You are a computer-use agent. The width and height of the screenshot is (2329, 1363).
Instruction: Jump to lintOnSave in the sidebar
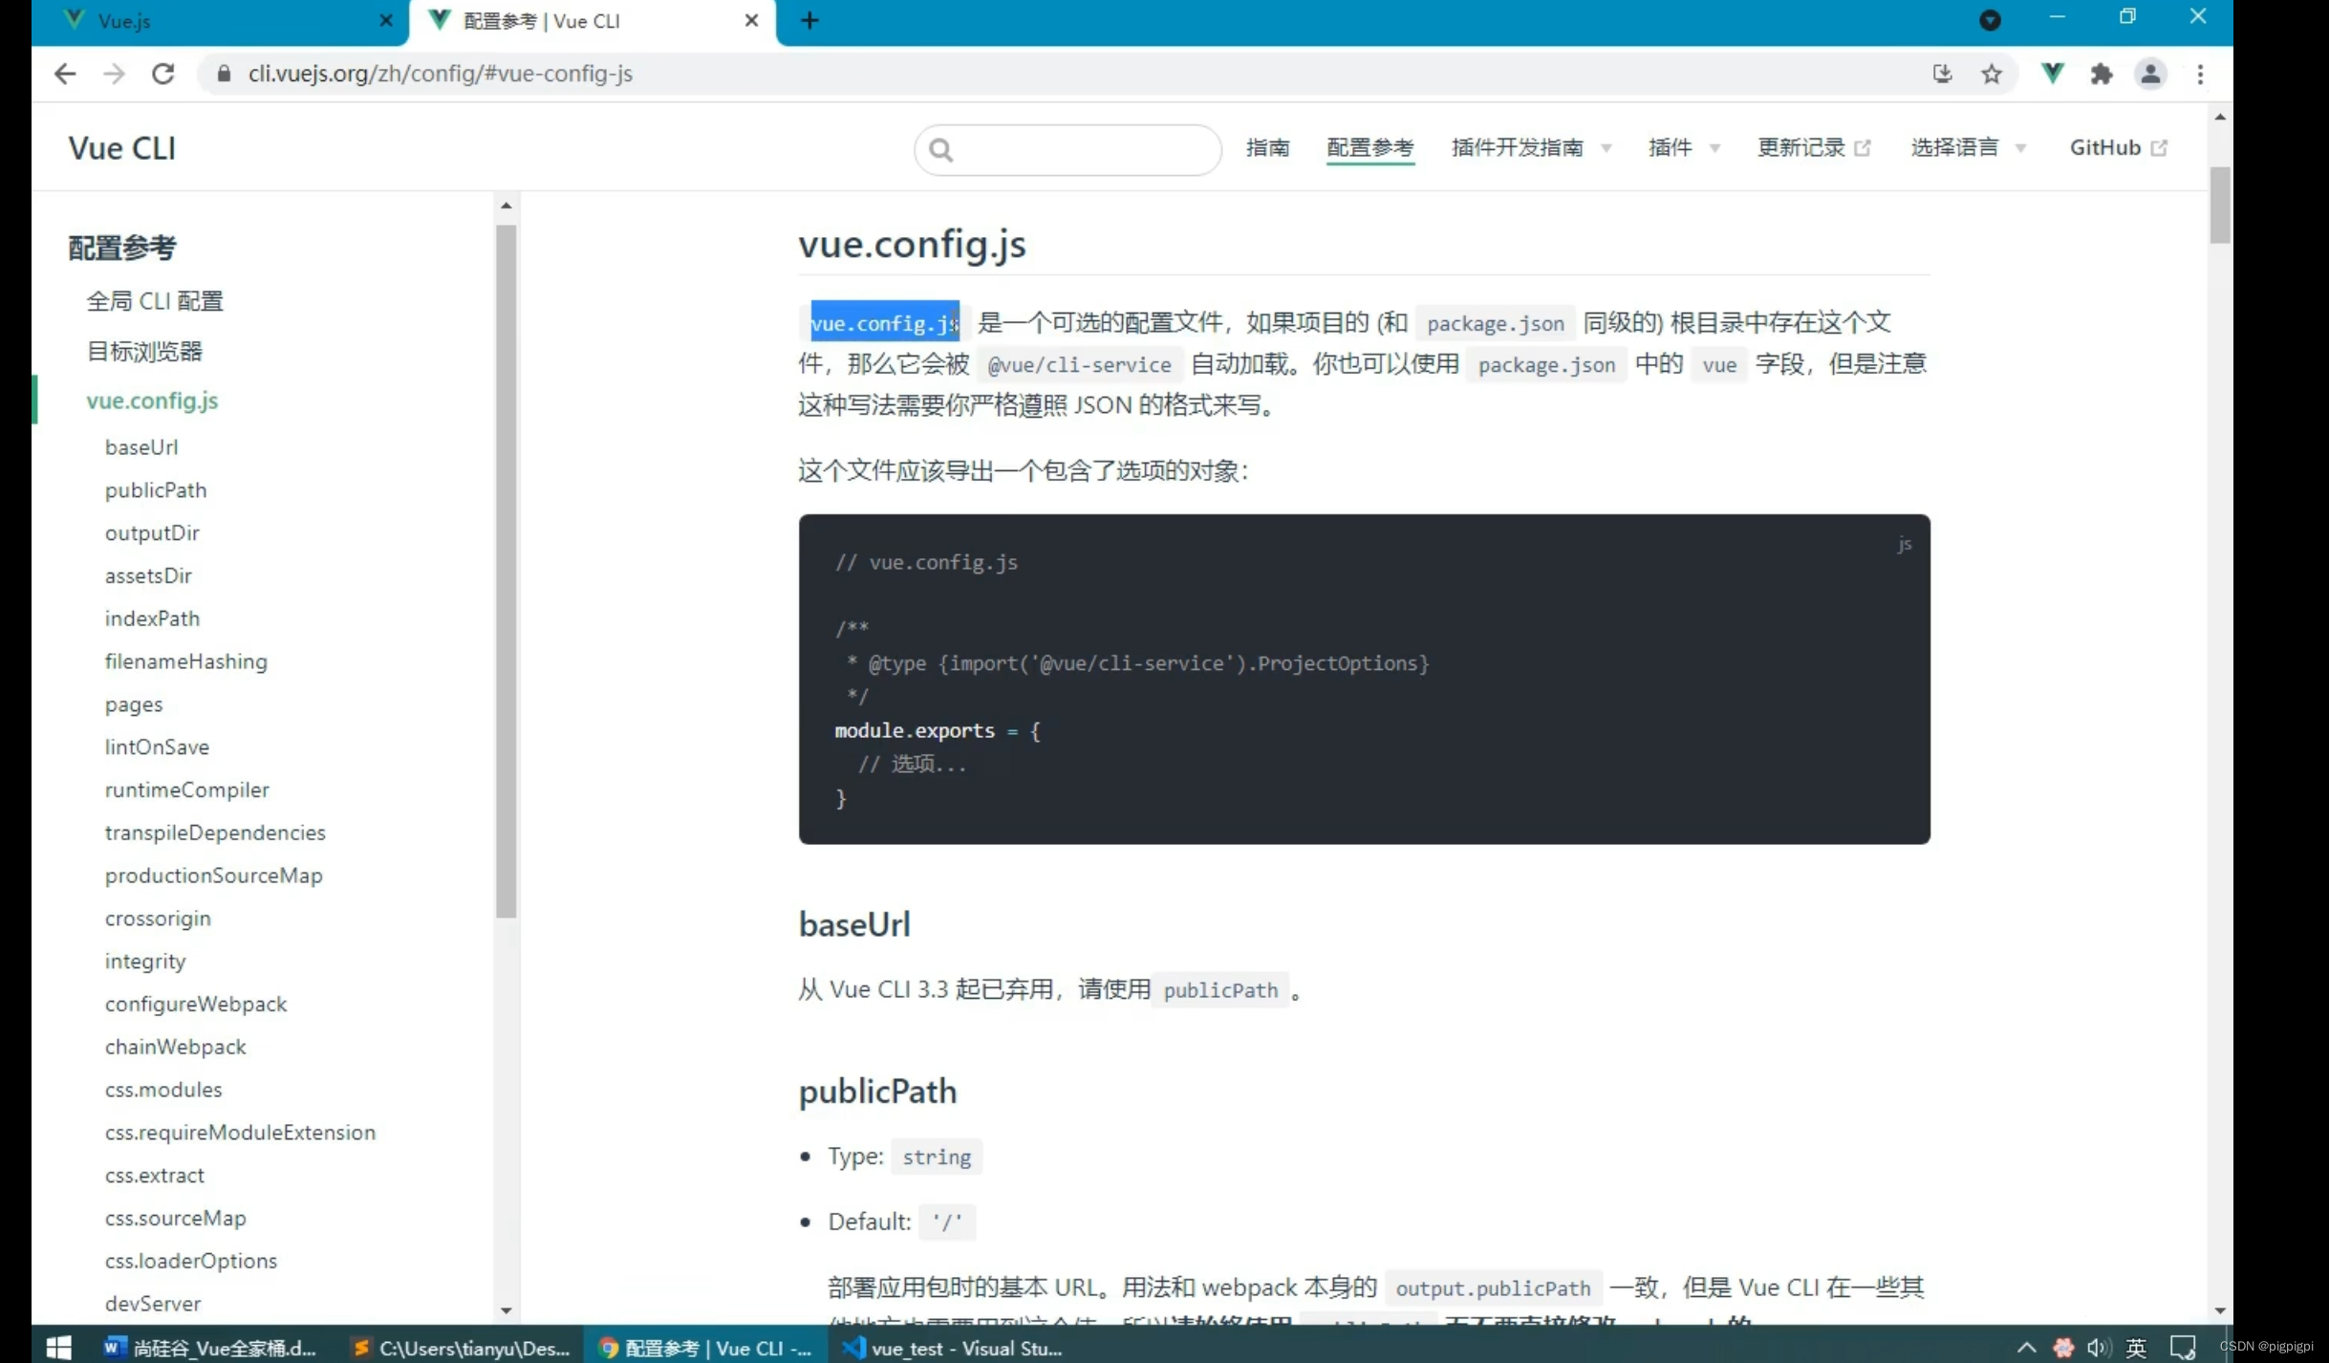(157, 747)
